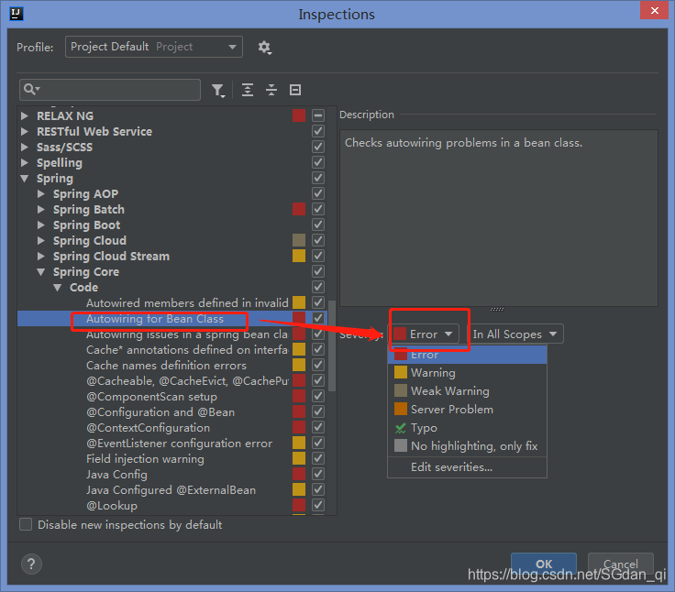
Task: Choose Warning in the severity list
Action: pos(467,373)
